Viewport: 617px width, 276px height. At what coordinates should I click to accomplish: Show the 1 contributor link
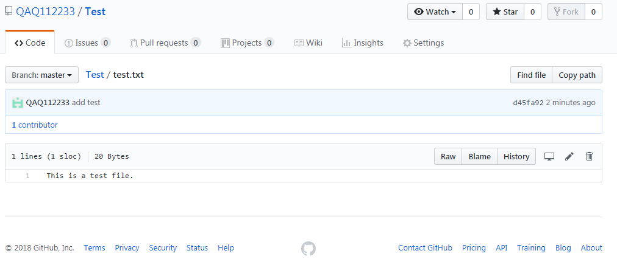pyautogui.click(x=35, y=125)
